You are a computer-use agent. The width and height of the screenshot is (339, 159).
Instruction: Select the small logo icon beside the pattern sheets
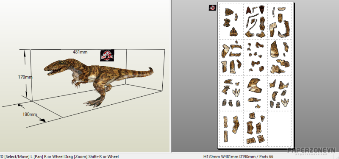(212, 8)
